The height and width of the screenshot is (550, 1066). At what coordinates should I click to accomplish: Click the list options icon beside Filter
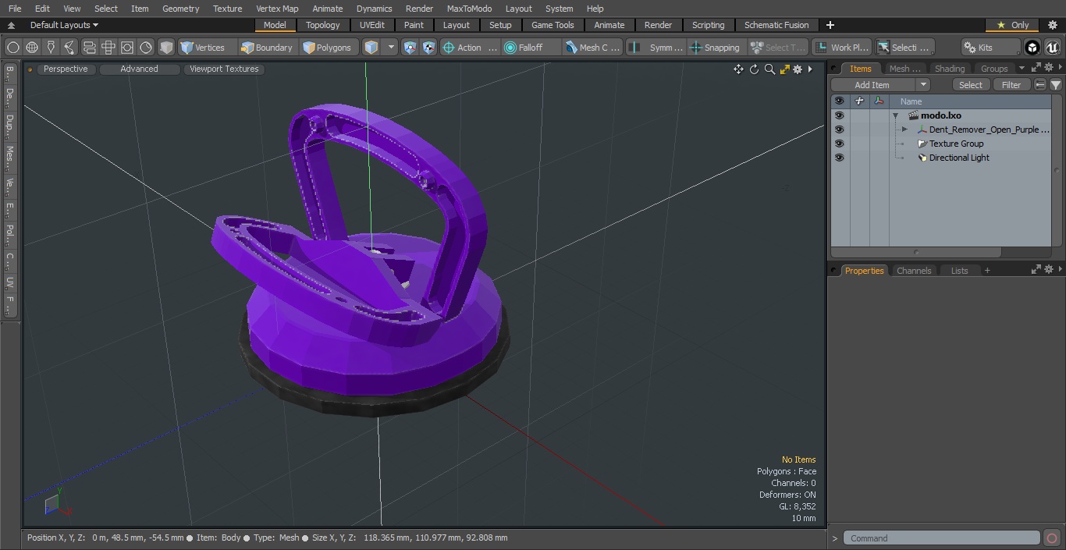click(1040, 85)
